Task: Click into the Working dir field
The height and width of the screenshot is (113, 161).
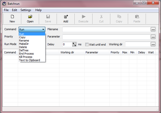Action: pyautogui.click(x=138, y=44)
